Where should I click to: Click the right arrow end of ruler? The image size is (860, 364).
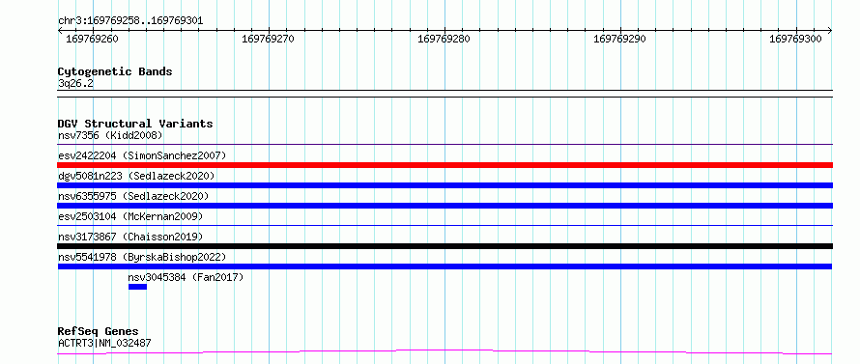tap(830, 31)
